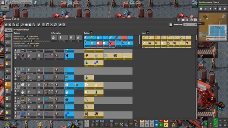Move the blue spheres recipe row down

point(16,116)
